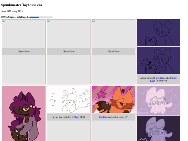Click the 'fusion (4/9)' caption text

(161, 80)
